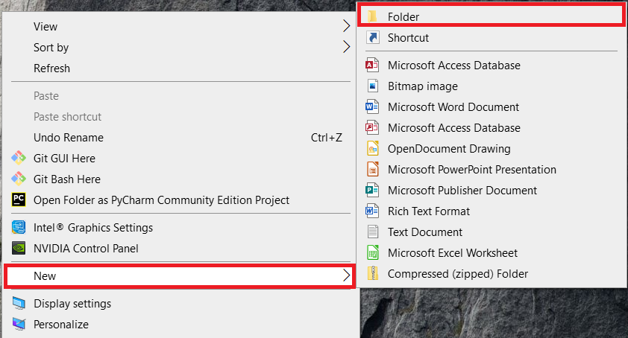The width and height of the screenshot is (628, 338).
Task: Click the Text Document page icon
Action: point(372,232)
